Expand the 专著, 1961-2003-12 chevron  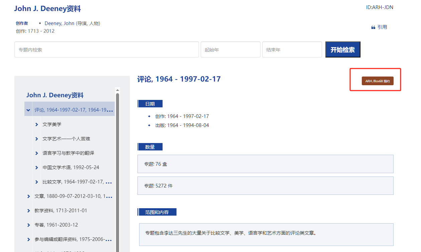click(x=28, y=225)
